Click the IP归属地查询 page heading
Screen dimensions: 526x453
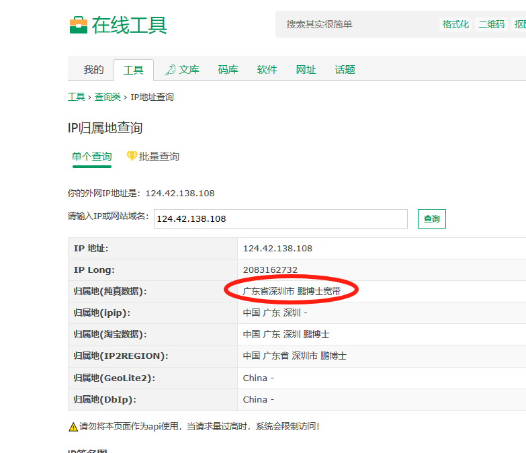pyautogui.click(x=105, y=128)
